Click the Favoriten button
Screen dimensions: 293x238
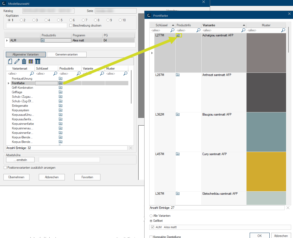87,177
